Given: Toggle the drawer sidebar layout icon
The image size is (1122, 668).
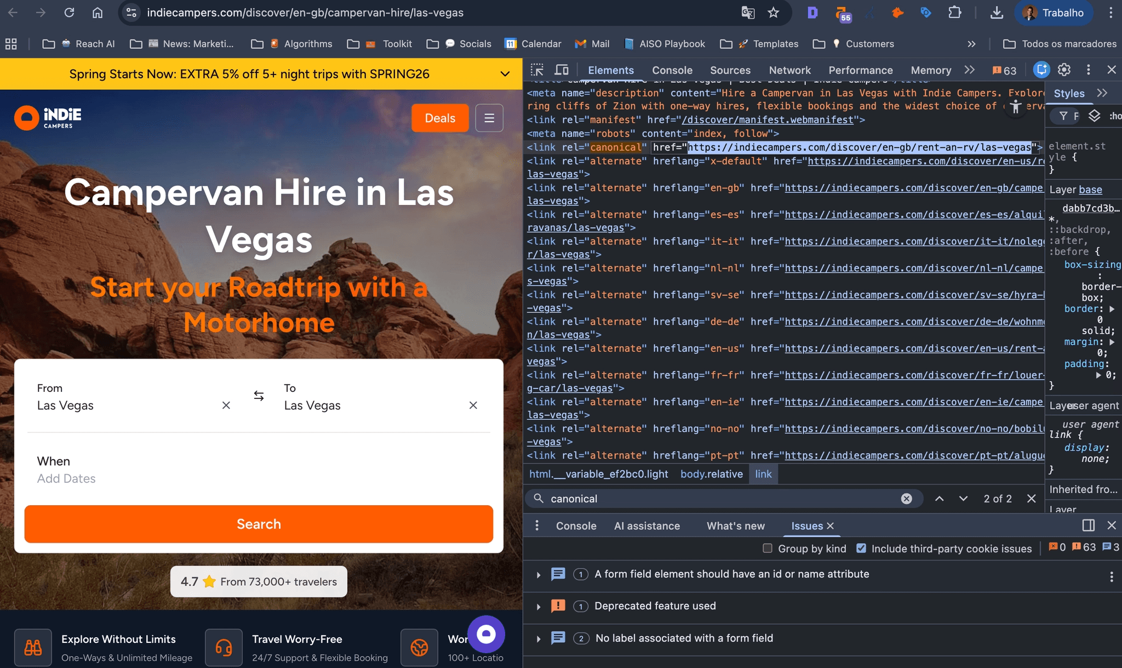Looking at the screenshot, I should 1089,525.
